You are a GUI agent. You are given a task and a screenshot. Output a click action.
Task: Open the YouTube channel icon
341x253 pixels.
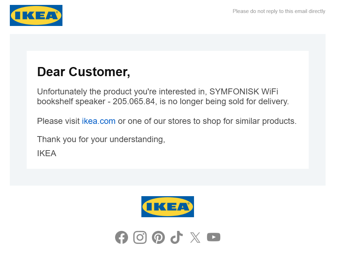click(x=214, y=238)
